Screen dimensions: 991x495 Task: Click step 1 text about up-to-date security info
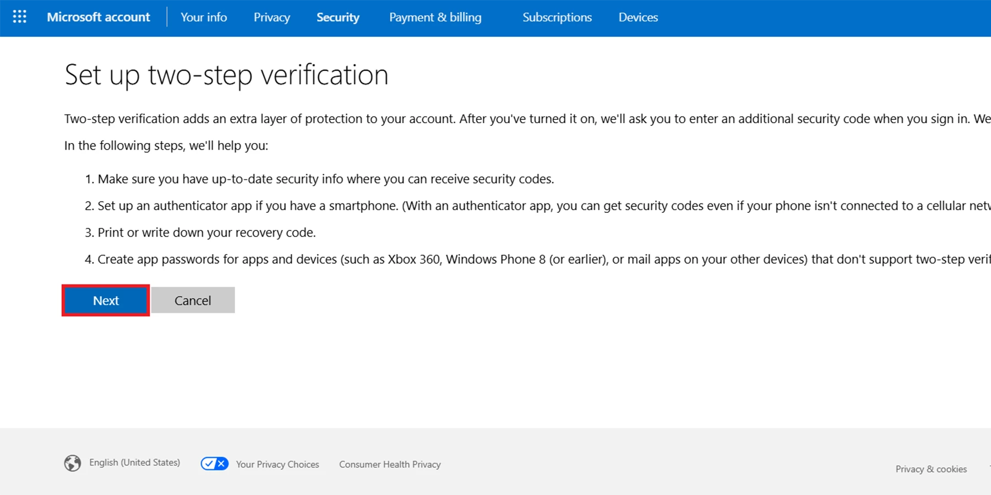click(326, 179)
